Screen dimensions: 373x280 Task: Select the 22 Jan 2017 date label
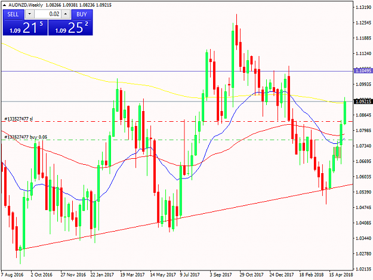point(102,275)
